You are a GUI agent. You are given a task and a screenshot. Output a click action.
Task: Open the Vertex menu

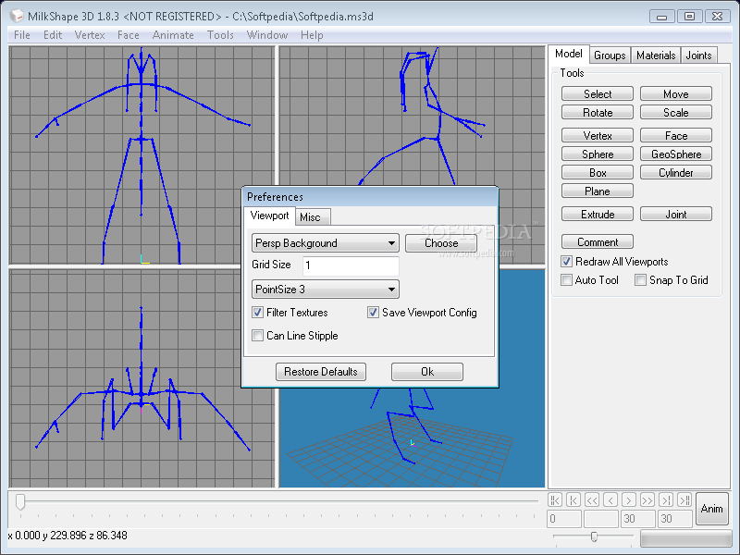pos(90,35)
